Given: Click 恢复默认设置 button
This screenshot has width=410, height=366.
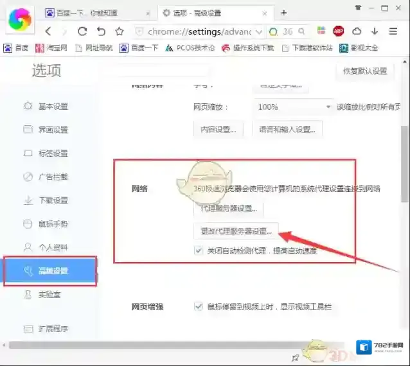Looking at the screenshot, I should point(365,71).
